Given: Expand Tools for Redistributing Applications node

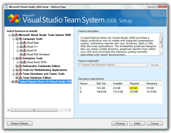Looking at the screenshot, I should (13, 70).
